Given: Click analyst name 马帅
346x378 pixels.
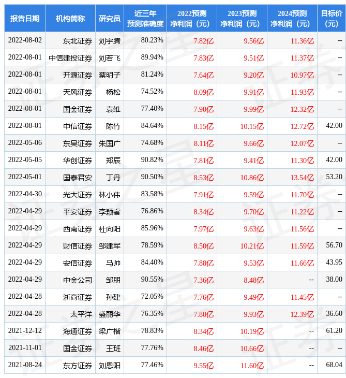Looking at the screenshot, I should pos(113,264).
